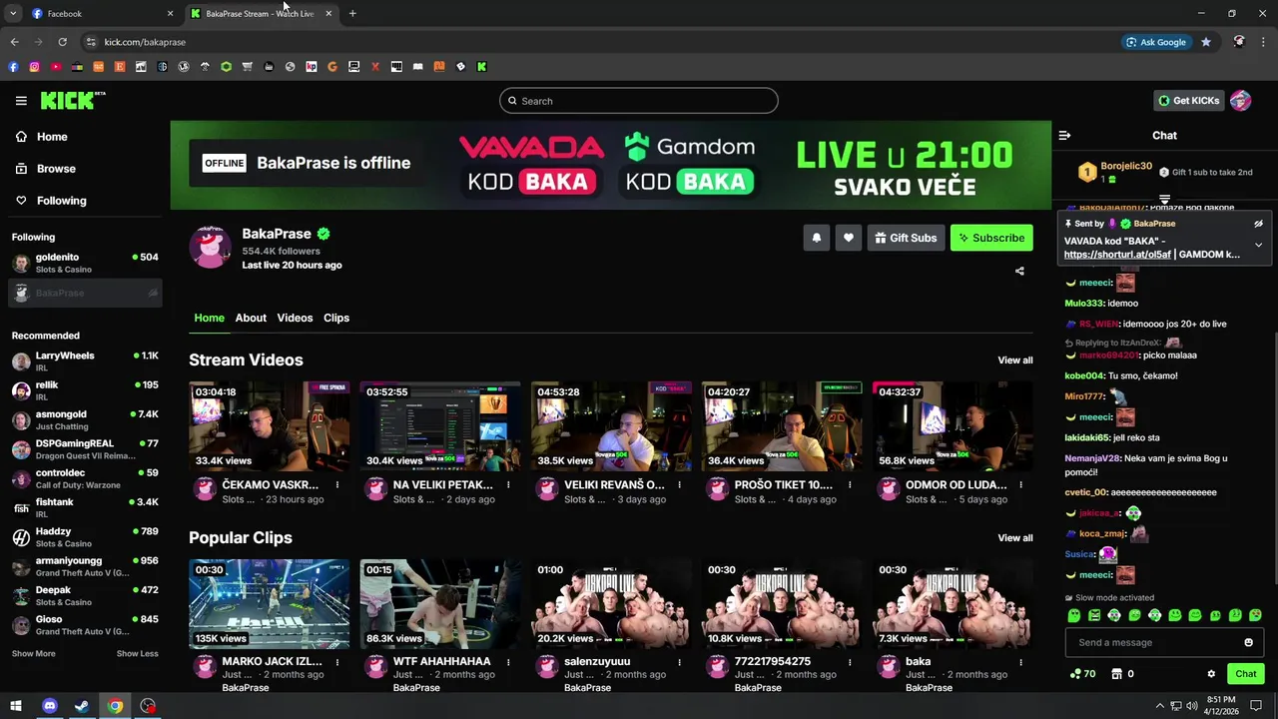Click the green Chat send button

tap(1245, 674)
